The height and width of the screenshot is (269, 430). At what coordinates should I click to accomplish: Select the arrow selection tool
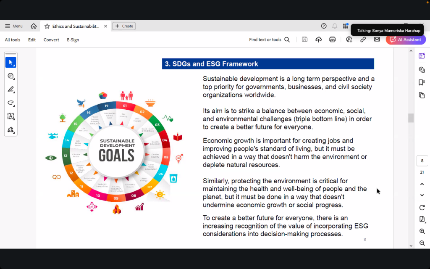[x=10, y=63]
